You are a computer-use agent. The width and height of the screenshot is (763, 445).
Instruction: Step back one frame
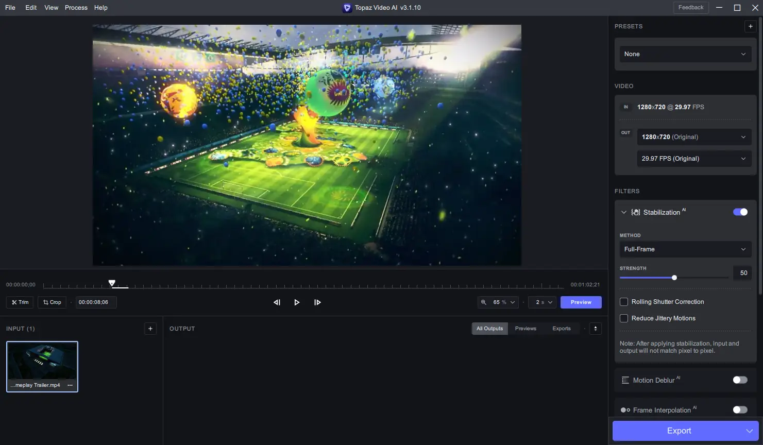pyautogui.click(x=277, y=302)
